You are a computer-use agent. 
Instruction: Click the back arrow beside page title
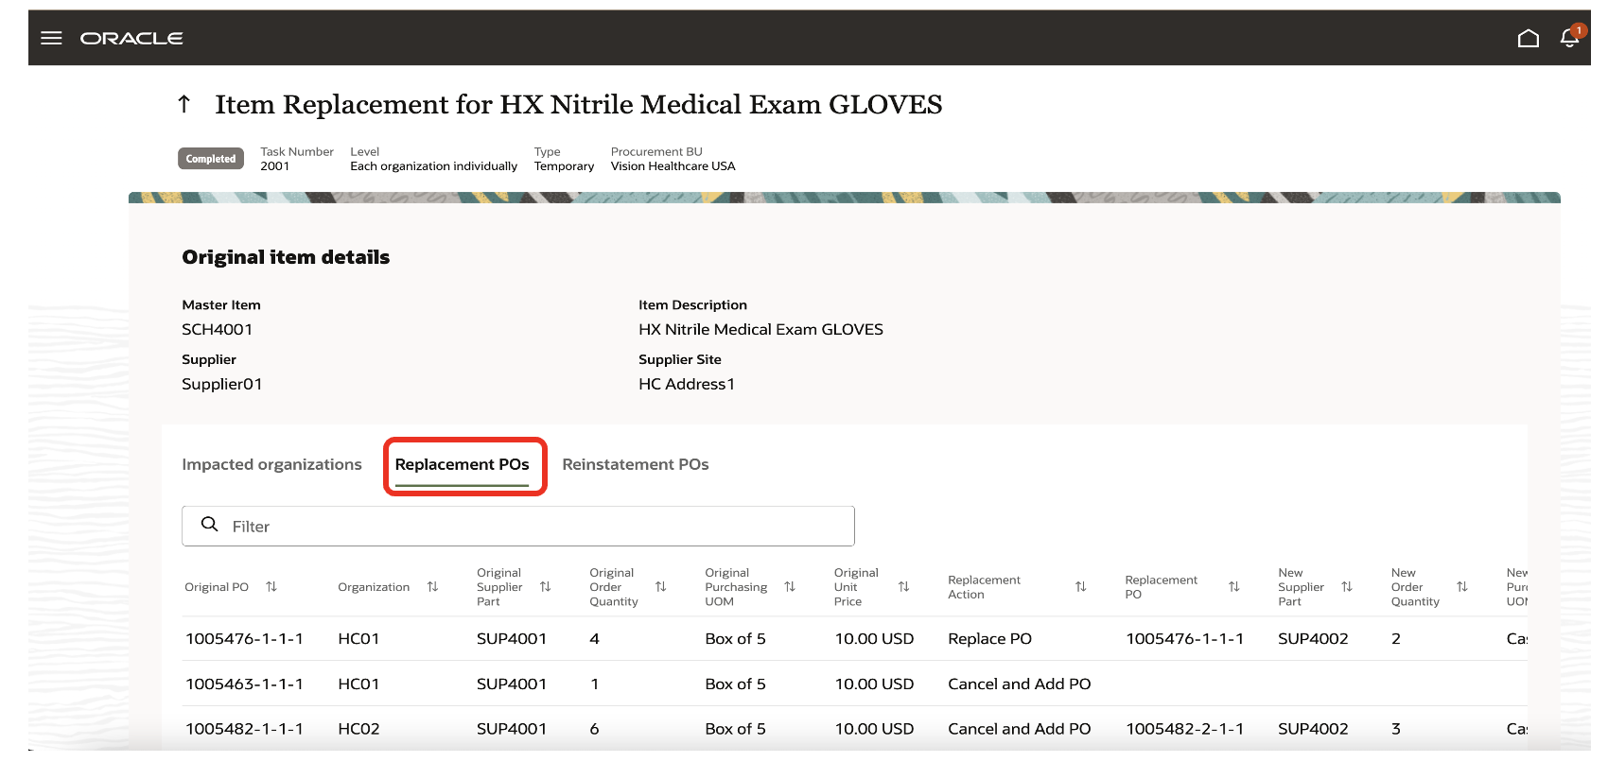coord(184,104)
